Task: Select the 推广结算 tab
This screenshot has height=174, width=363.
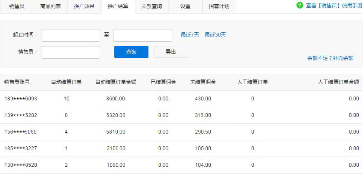Action: coord(118,6)
